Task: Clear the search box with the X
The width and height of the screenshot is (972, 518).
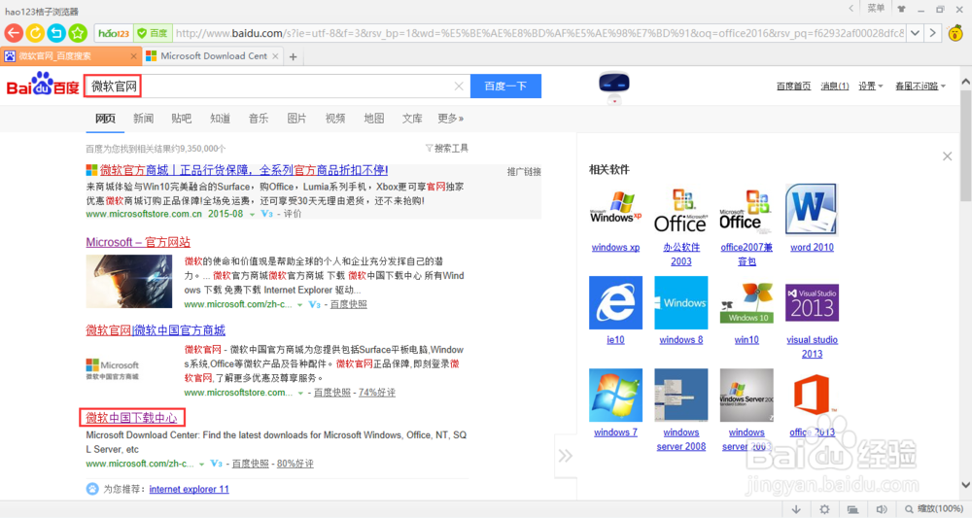Action: (459, 86)
